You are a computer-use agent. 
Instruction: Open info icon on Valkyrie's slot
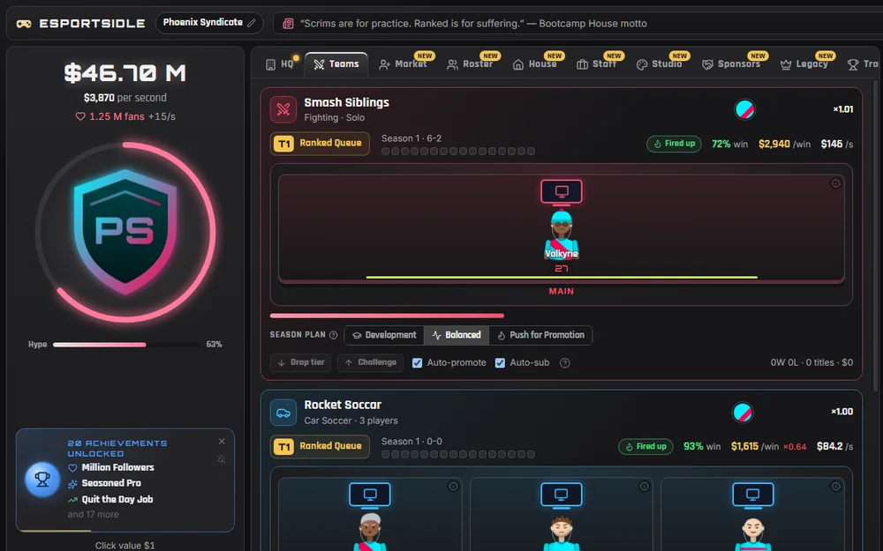(835, 183)
